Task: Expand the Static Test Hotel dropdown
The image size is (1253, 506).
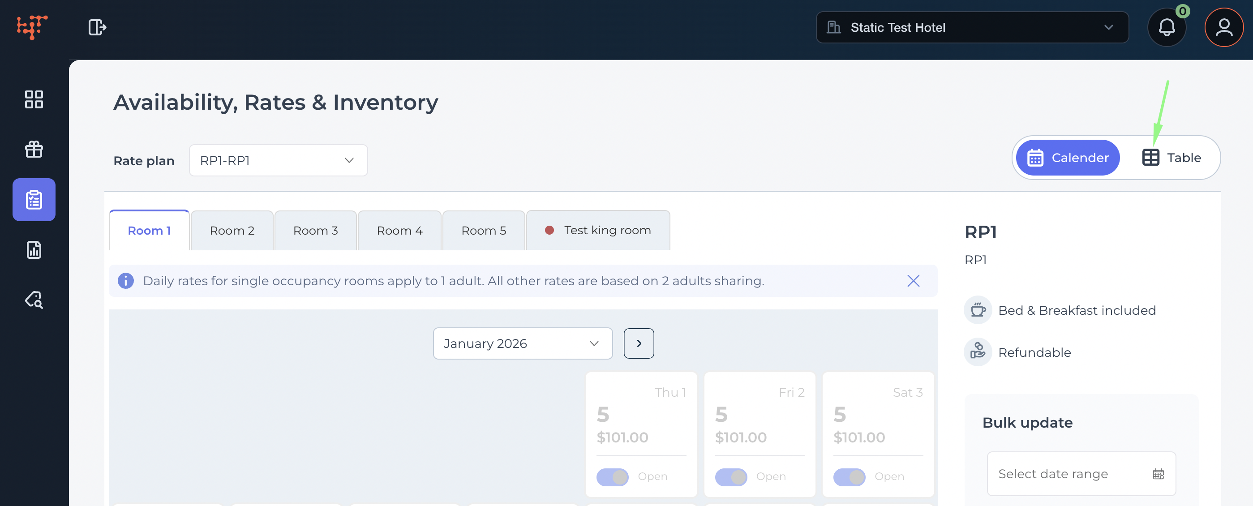Action: coord(971,27)
